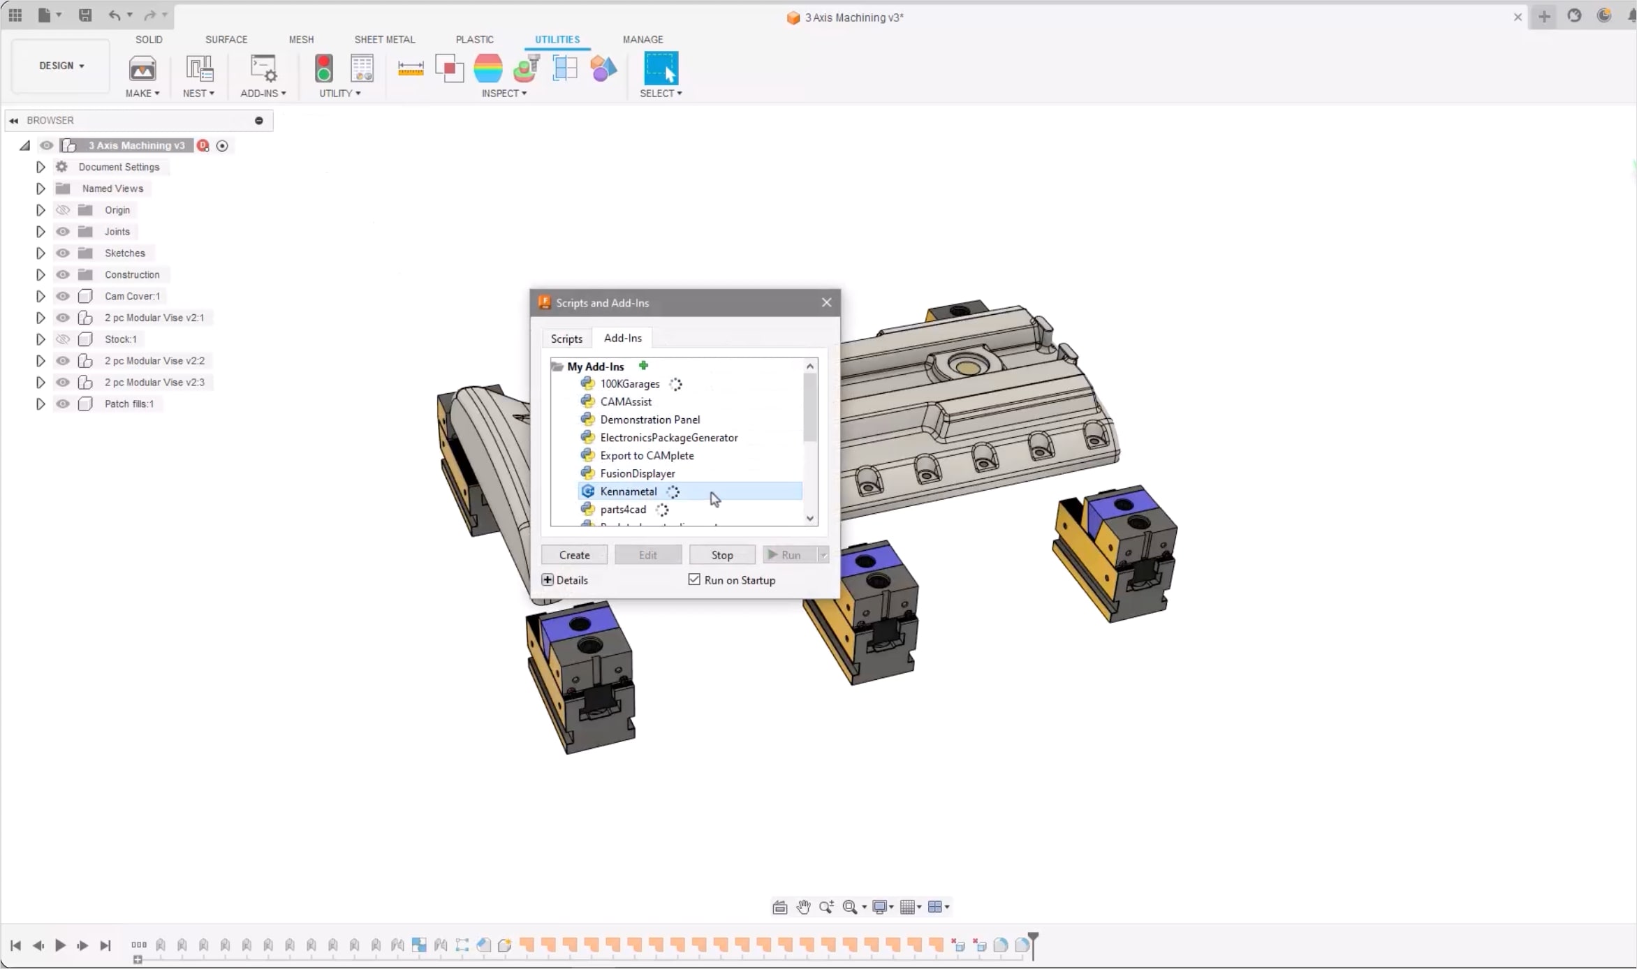Image resolution: width=1637 pixels, height=969 pixels.
Task: Toggle visibility of Stock:1
Action: (62, 339)
